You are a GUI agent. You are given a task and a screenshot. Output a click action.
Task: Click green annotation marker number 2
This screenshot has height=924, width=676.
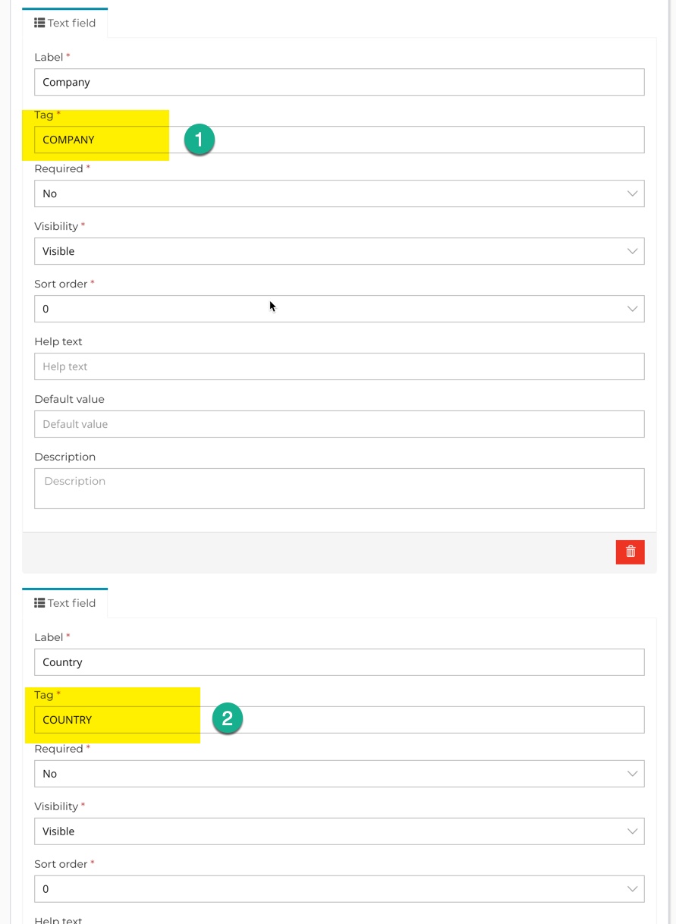coord(227,718)
